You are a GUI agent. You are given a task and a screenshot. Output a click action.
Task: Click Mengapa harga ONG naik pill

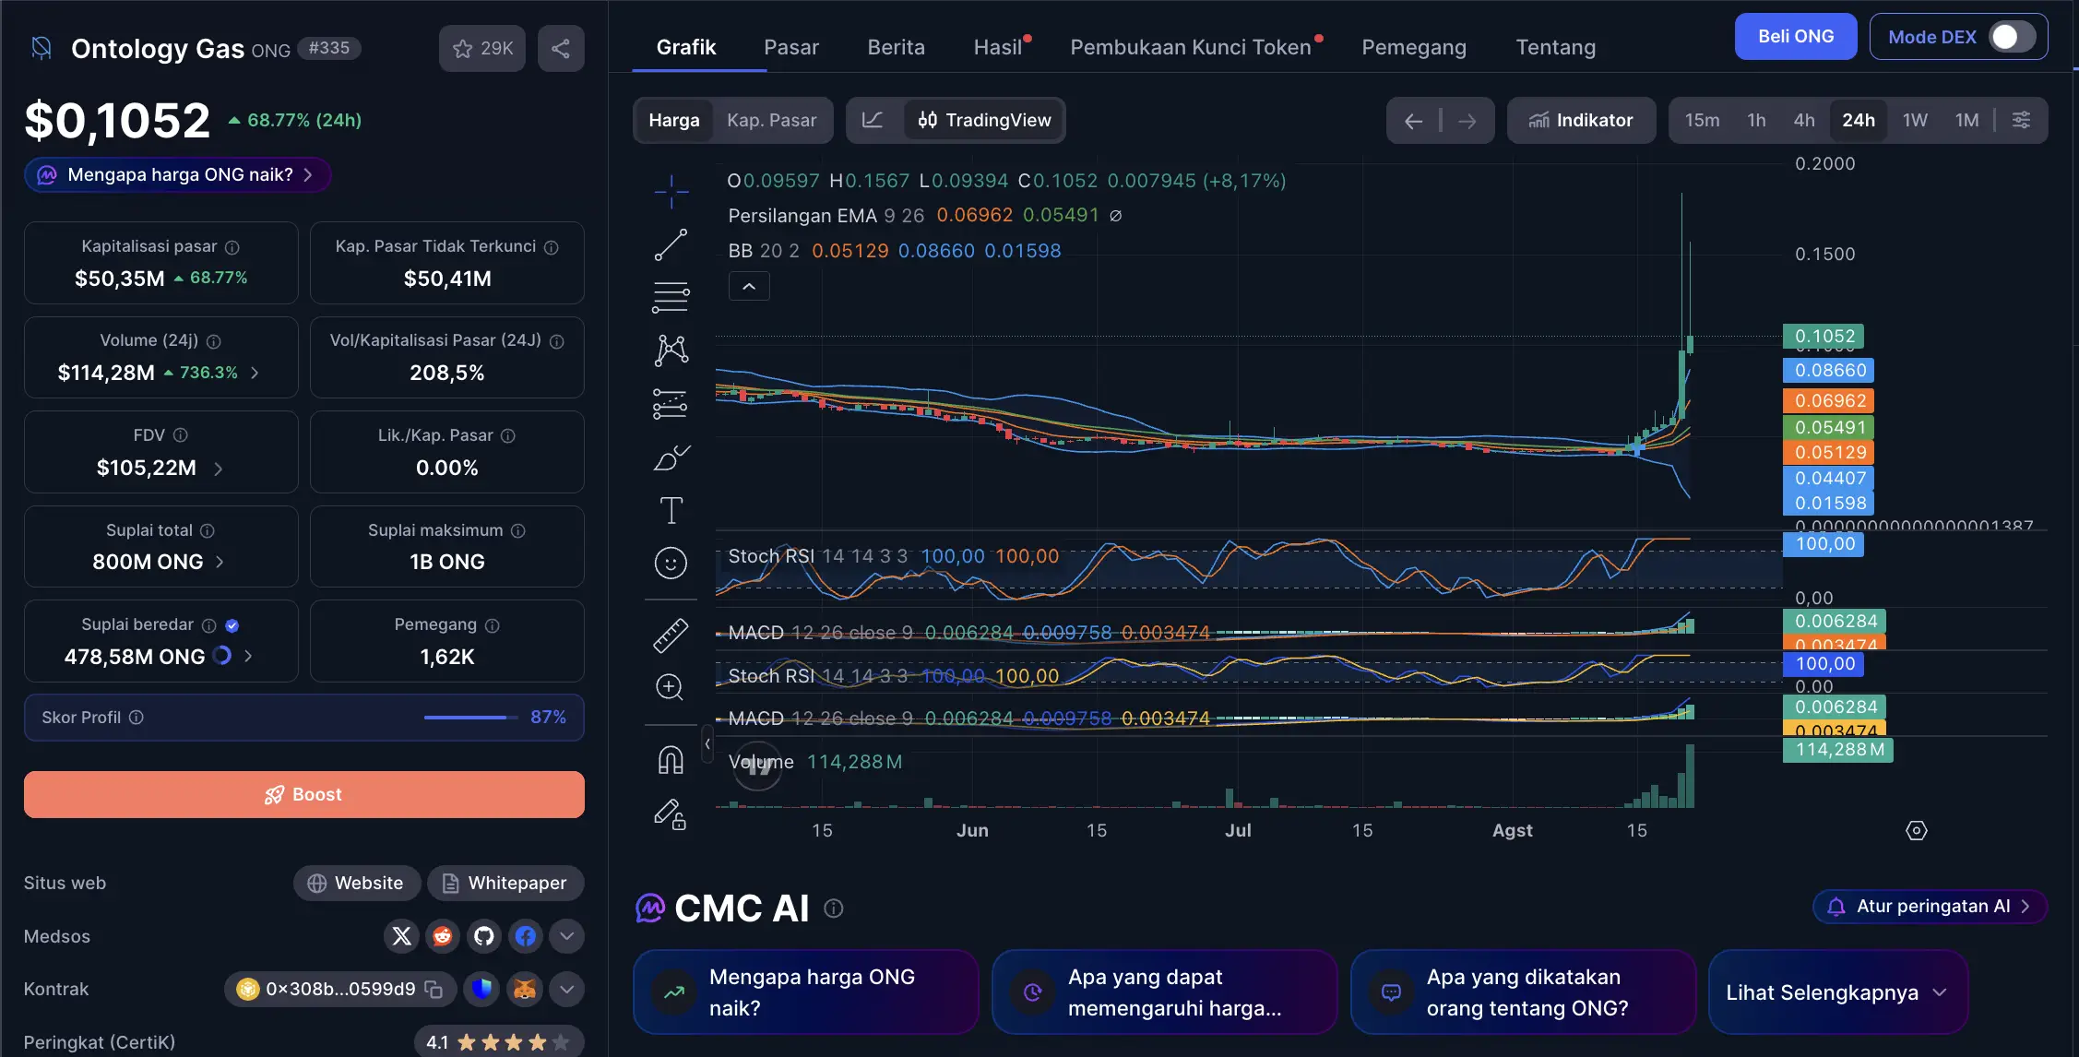[x=177, y=174]
